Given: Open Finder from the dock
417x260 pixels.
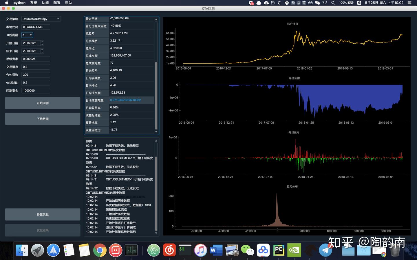Looking at the screenshot, I should [22, 250].
